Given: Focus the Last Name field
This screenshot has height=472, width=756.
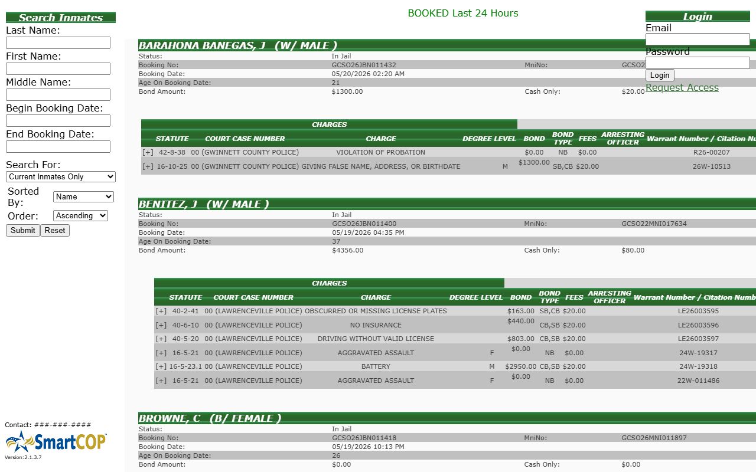Looking at the screenshot, I should pyautogui.click(x=58, y=43).
